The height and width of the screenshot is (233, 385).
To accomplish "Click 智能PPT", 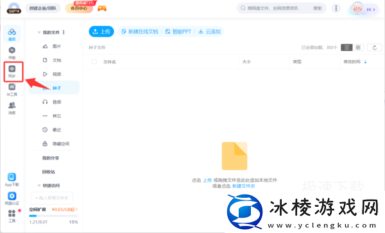I will click(178, 31).
